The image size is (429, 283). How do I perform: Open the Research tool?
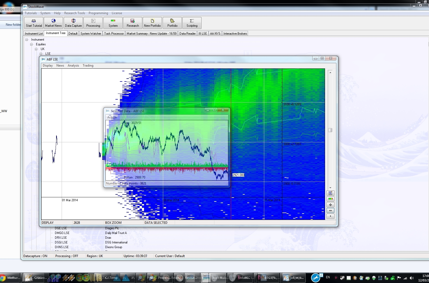(x=133, y=23)
